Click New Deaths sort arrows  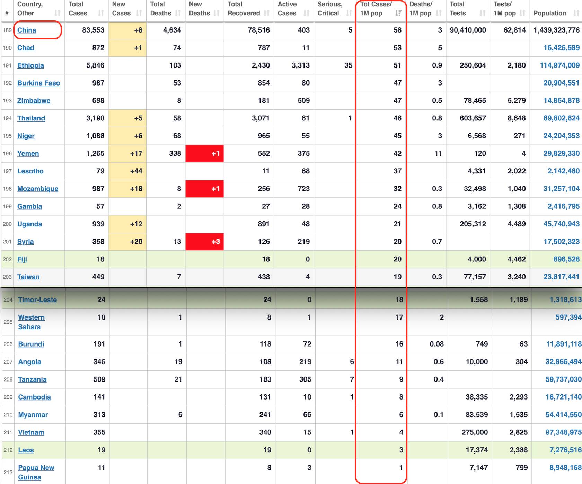click(217, 13)
